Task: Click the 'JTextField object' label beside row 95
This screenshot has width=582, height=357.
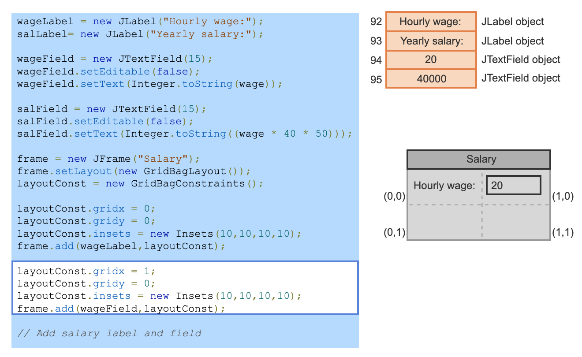Action: 521,78
